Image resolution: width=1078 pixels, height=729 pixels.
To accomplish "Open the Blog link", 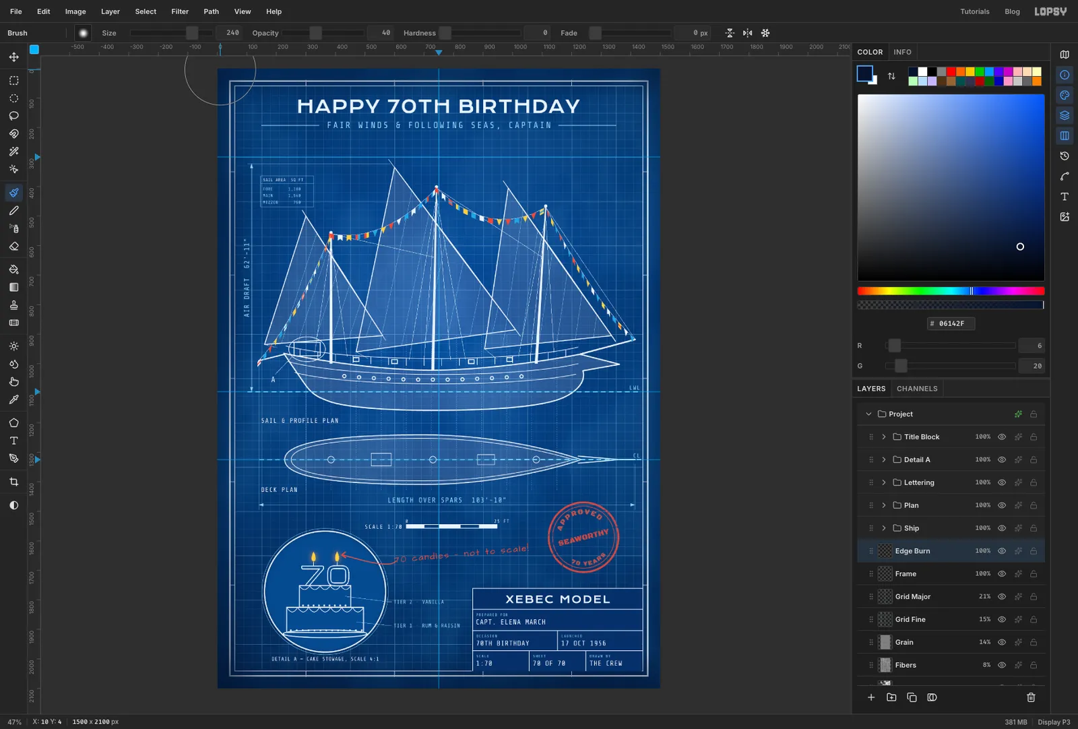I will 1012,11.
